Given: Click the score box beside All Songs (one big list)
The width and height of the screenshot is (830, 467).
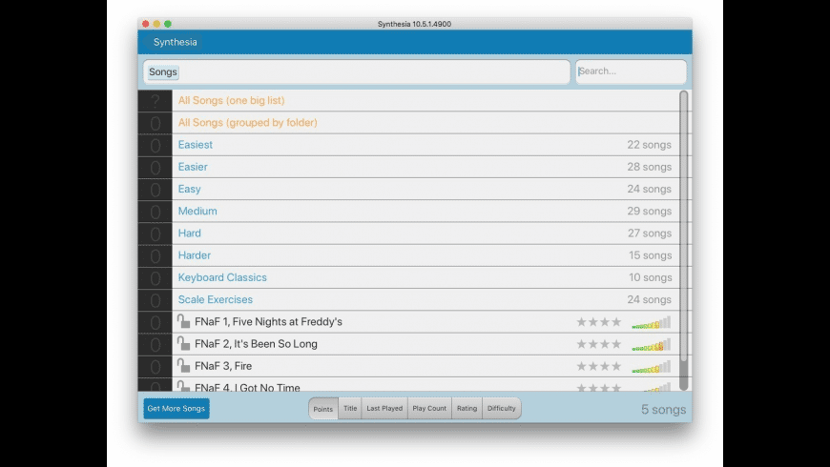Looking at the screenshot, I should pyautogui.click(x=156, y=100).
